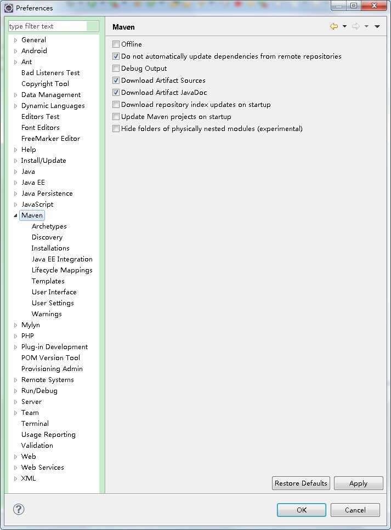Enable Hide folders of physically nested modules
Image resolution: width=391 pixels, height=530 pixels.
116,128
